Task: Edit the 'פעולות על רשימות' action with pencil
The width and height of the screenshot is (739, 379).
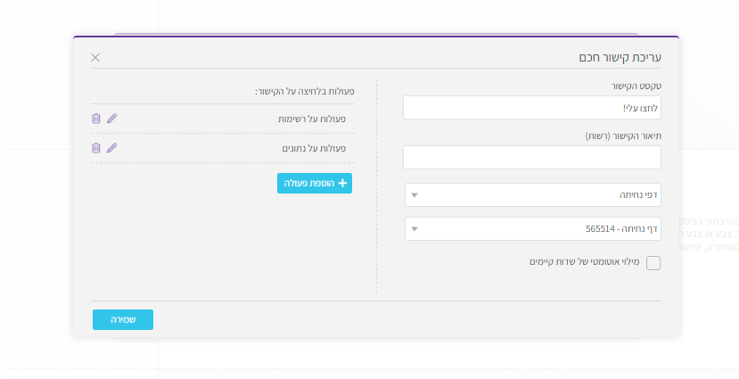Action: pos(111,119)
